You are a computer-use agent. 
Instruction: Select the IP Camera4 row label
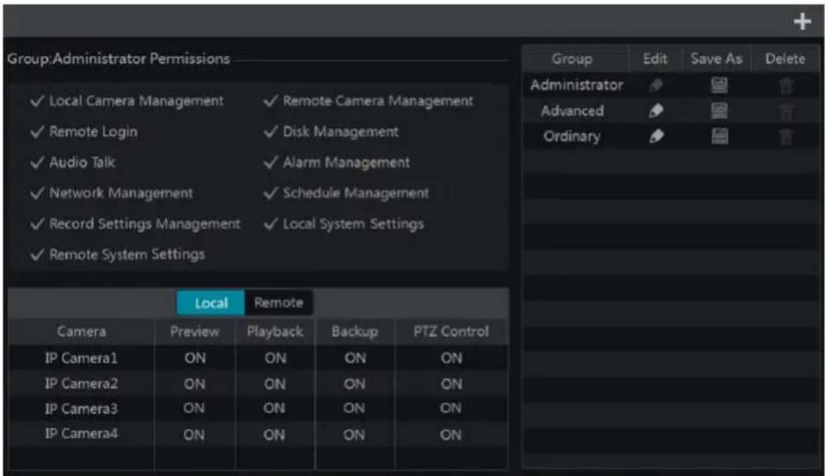[x=82, y=436]
